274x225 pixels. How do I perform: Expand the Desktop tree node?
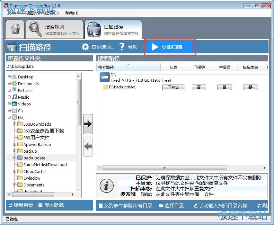(9, 76)
